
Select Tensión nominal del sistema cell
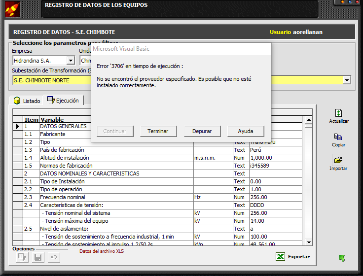[116, 213]
